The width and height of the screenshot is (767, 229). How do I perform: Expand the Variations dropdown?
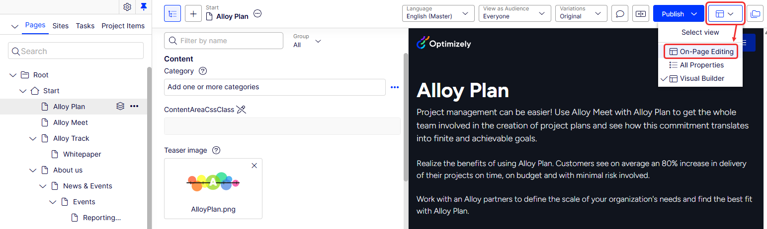pos(581,13)
